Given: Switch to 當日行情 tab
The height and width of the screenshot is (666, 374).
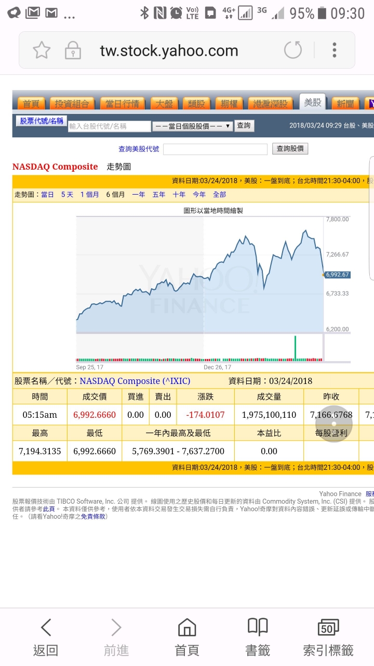Looking at the screenshot, I should pyautogui.click(x=123, y=104).
